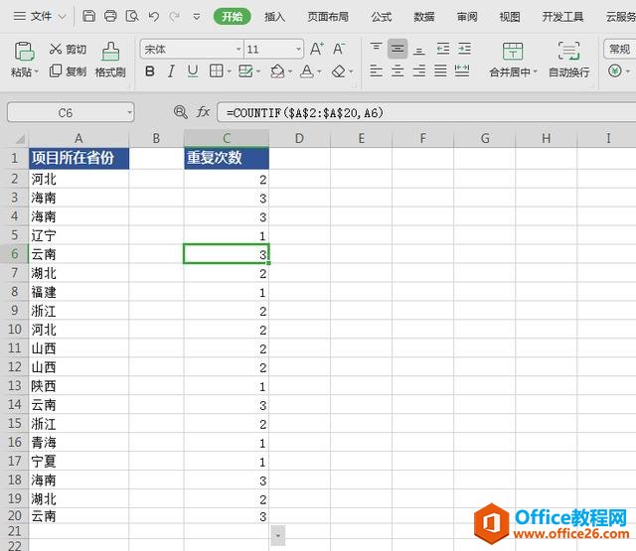Switch to the 数据 tab

(x=424, y=17)
